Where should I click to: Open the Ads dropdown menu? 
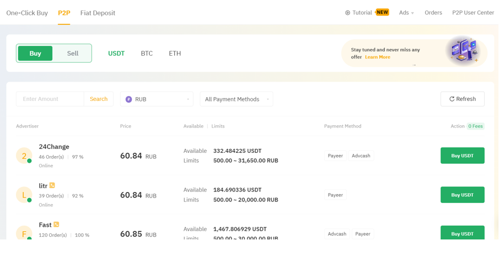[x=406, y=13]
